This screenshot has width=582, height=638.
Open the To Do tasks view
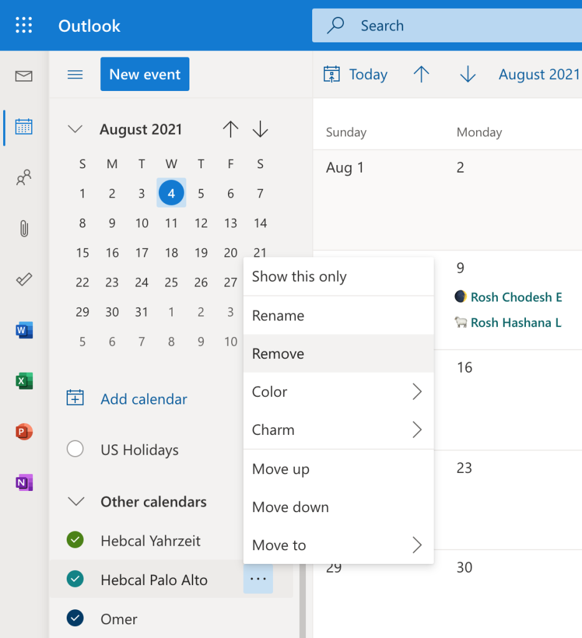point(24,279)
